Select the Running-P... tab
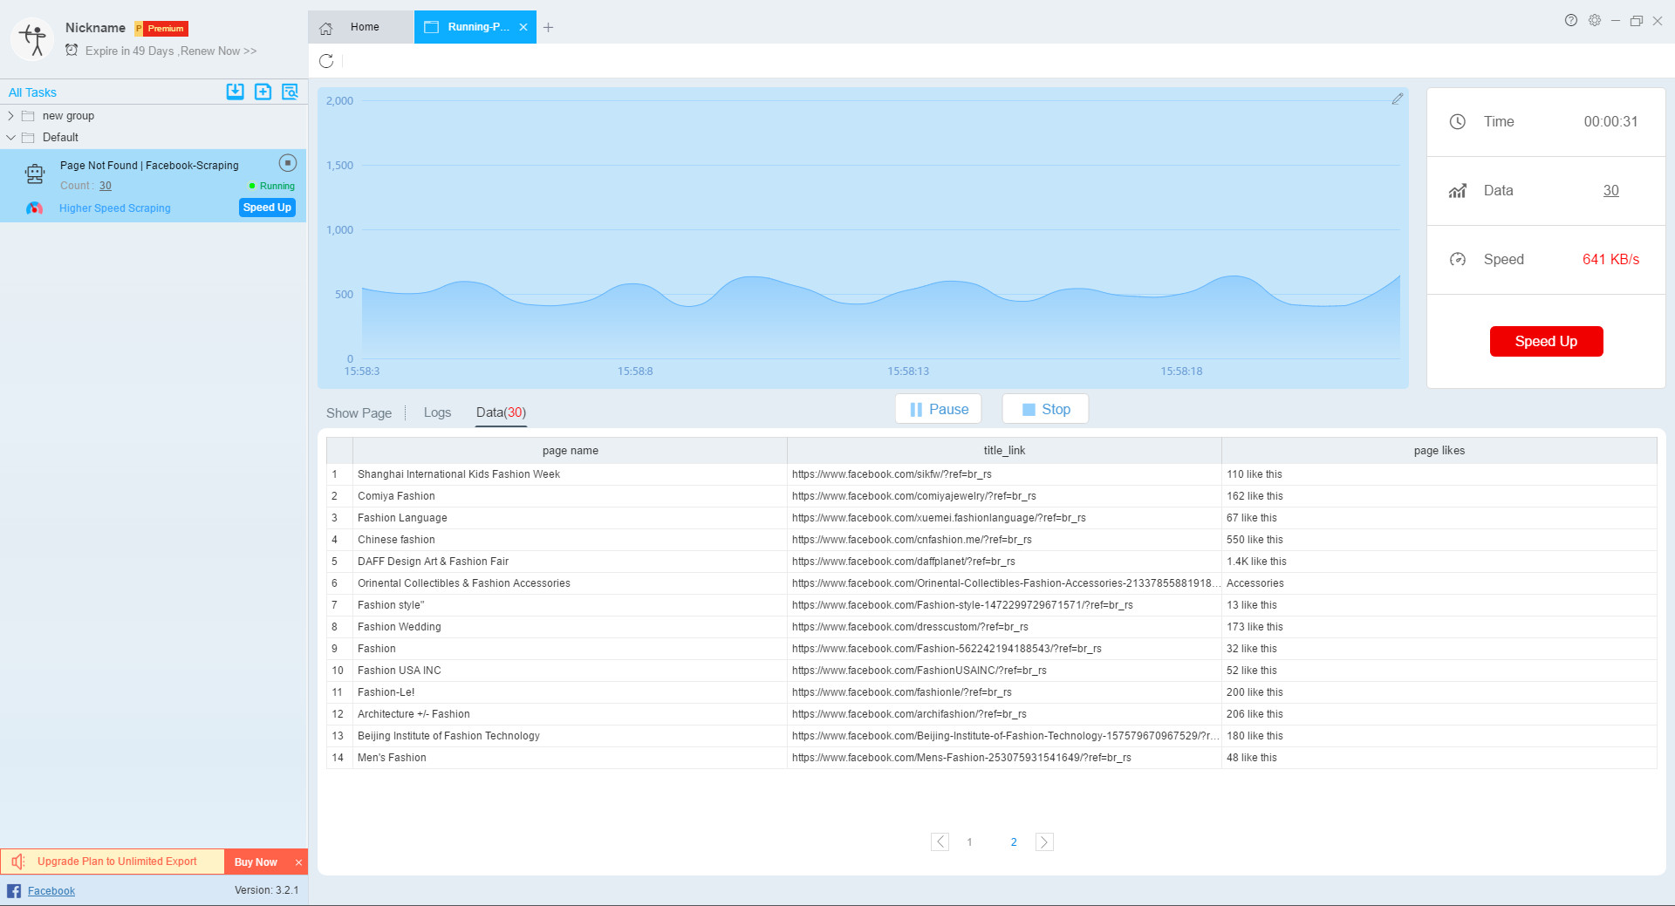1675x906 pixels. pyautogui.click(x=475, y=27)
